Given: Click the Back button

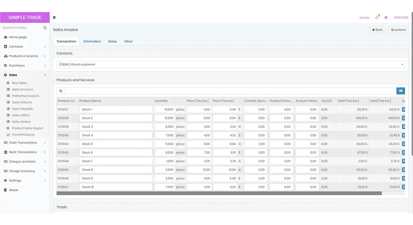Looking at the screenshot, I should [x=377, y=30].
